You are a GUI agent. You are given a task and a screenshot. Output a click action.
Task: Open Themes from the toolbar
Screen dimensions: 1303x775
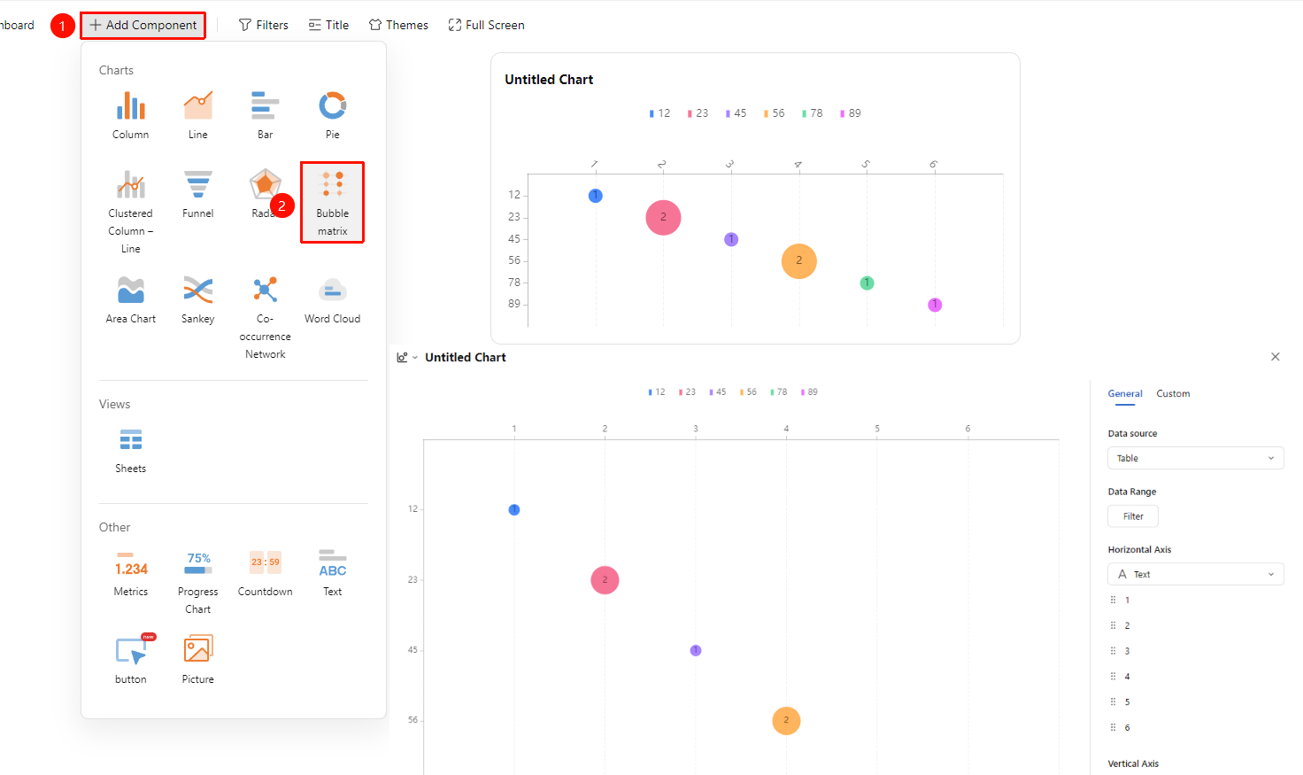point(398,26)
